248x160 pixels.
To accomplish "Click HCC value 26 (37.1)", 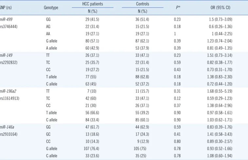I will coord(92,56).
